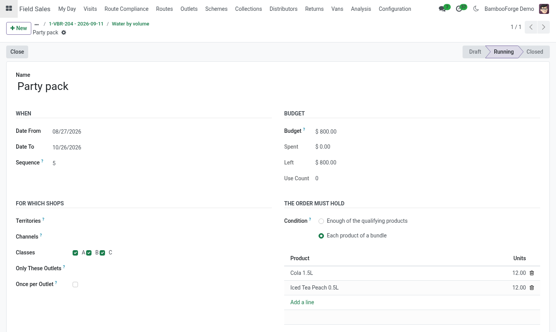The width and height of the screenshot is (556, 332).
Task: Go to the previous record arrow
Action: (531, 27)
